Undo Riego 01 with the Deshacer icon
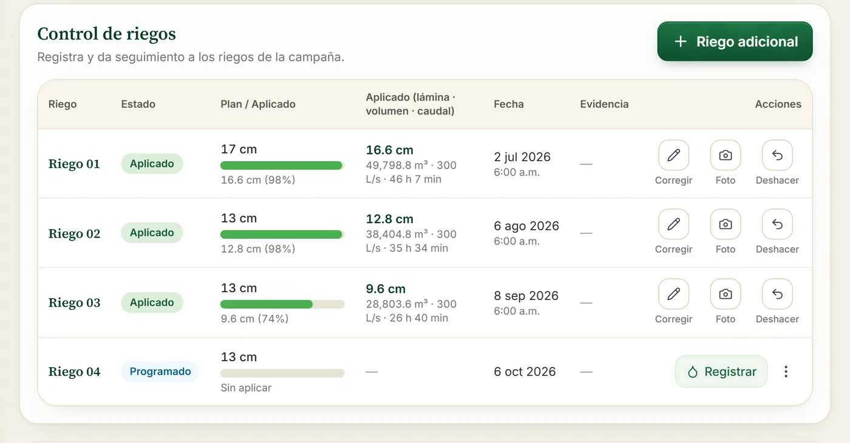850x443 pixels. pyautogui.click(x=777, y=155)
